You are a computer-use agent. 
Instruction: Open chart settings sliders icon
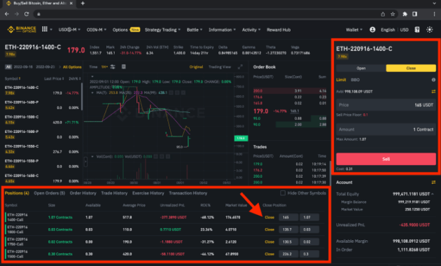click(x=113, y=66)
